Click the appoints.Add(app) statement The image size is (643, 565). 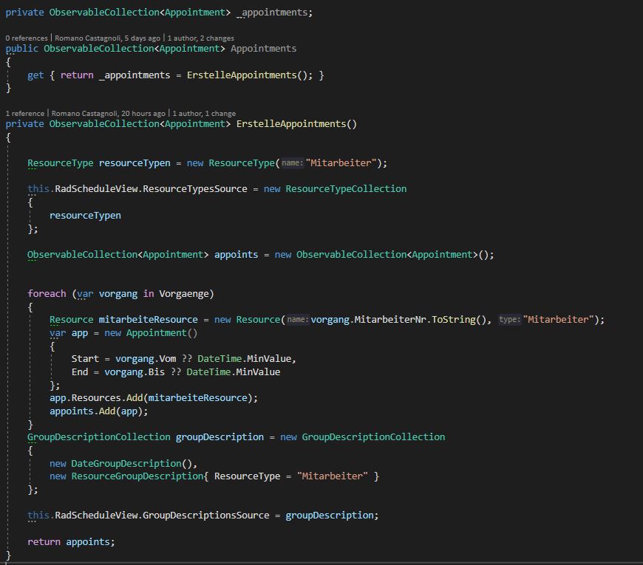coord(99,411)
